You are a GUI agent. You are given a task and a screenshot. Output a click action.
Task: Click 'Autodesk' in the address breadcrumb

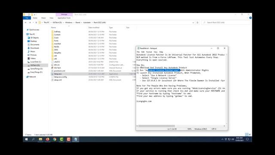(x=87, y=22)
